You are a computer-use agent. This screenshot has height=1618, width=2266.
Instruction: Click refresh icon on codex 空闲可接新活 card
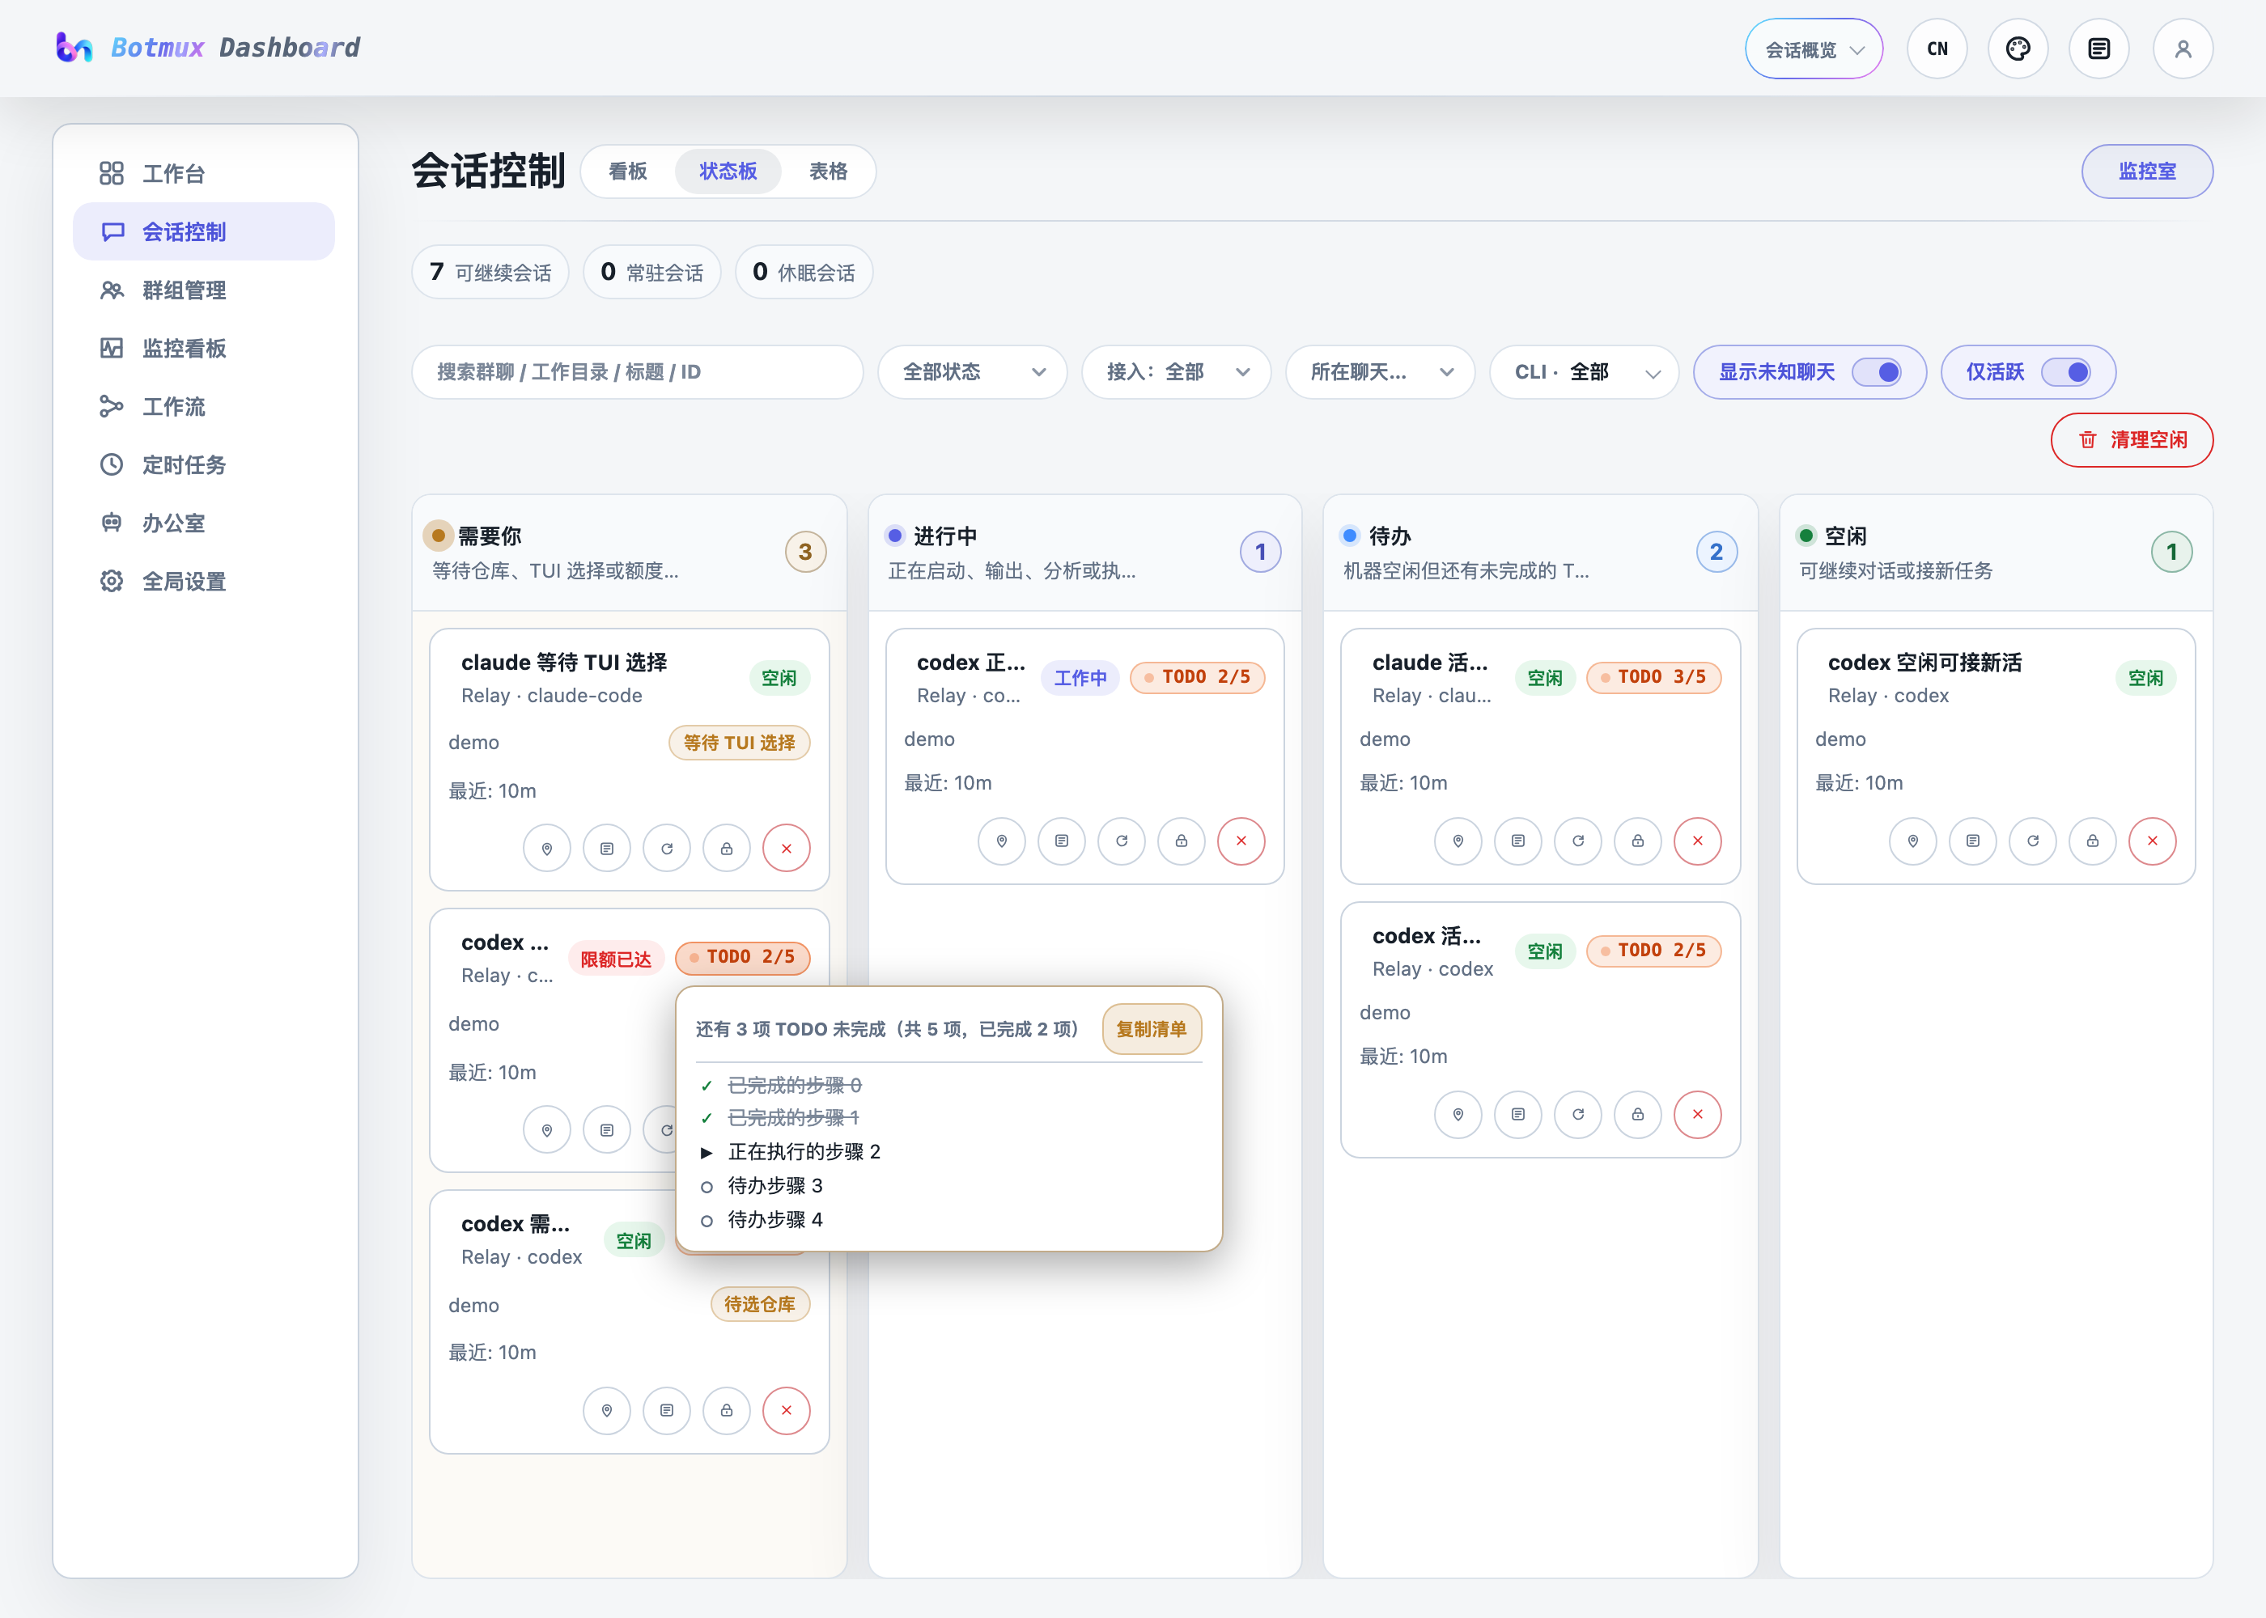(x=2032, y=841)
